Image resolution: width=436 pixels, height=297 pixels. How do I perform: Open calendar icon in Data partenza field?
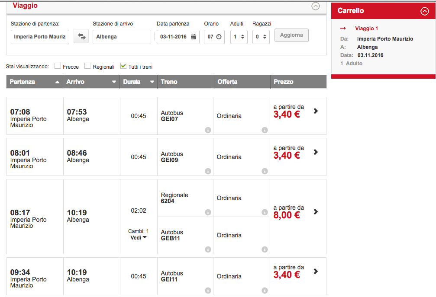coord(193,37)
